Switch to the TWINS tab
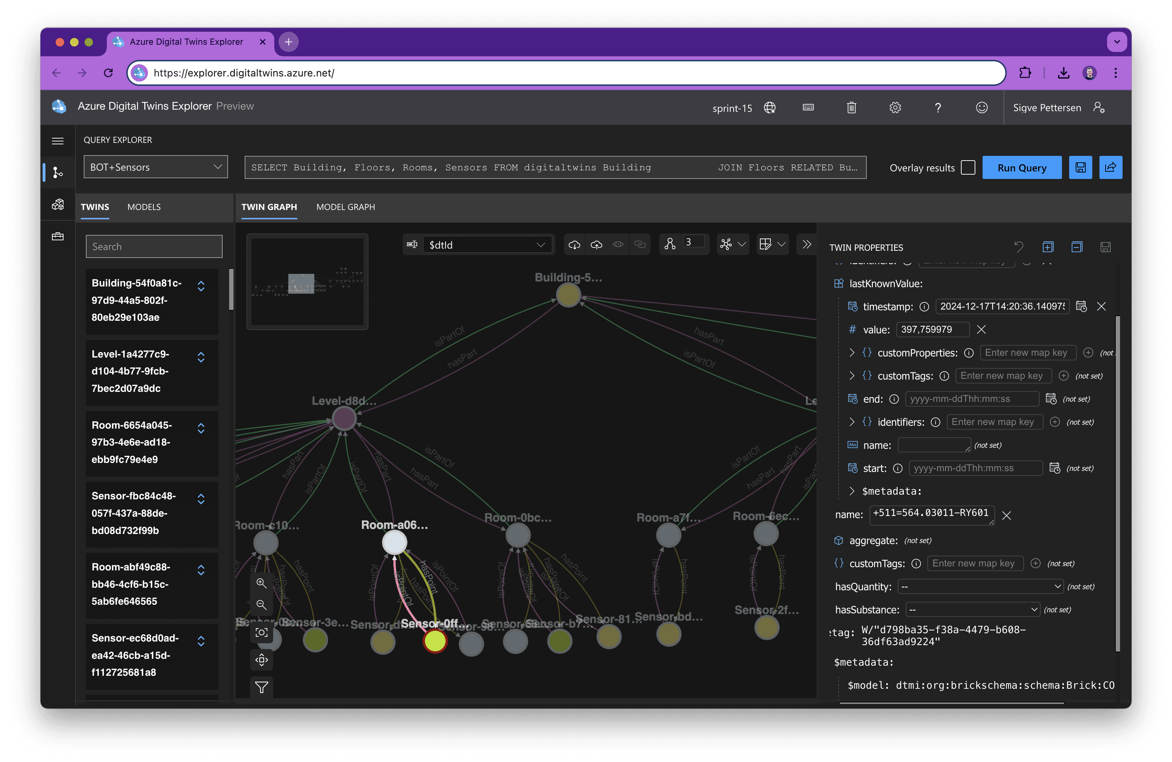 click(95, 207)
